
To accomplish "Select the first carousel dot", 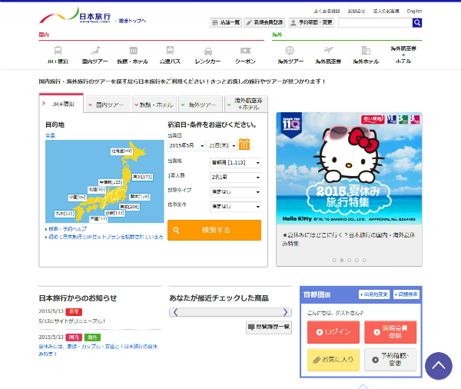I will tap(334, 260).
